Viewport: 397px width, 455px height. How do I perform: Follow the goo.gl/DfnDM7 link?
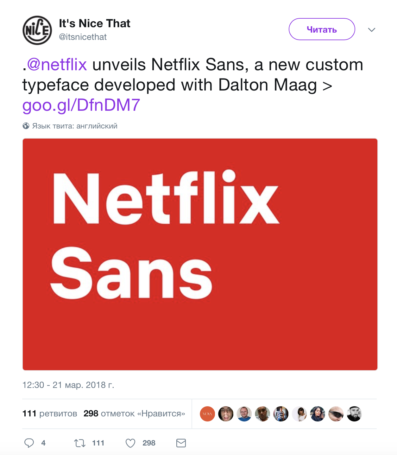coord(81,105)
